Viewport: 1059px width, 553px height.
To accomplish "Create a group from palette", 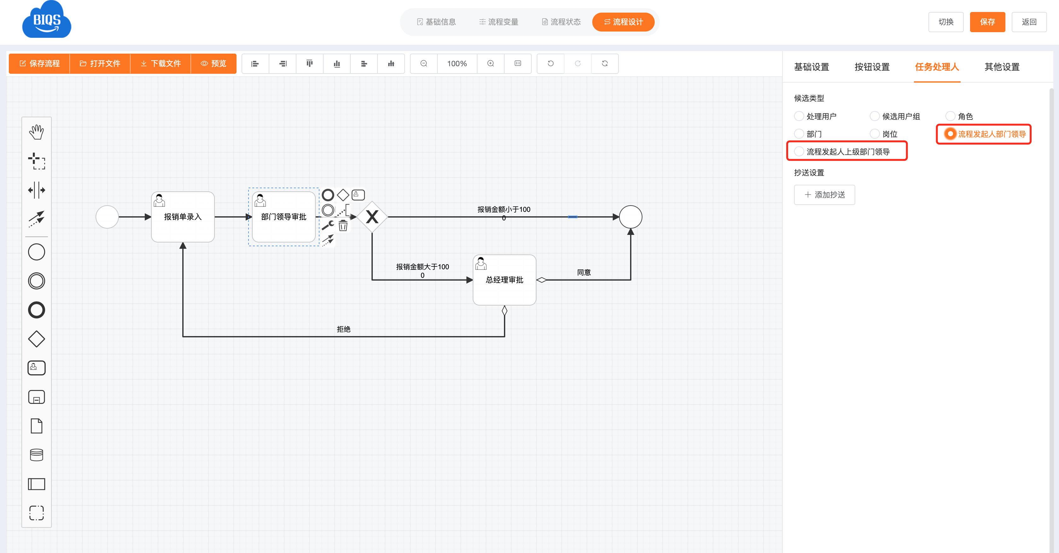I will (x=36, y=513).
